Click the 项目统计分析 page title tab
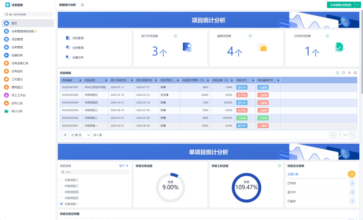The height and width of the screenshot is (220, 363). tap(67, 5)
